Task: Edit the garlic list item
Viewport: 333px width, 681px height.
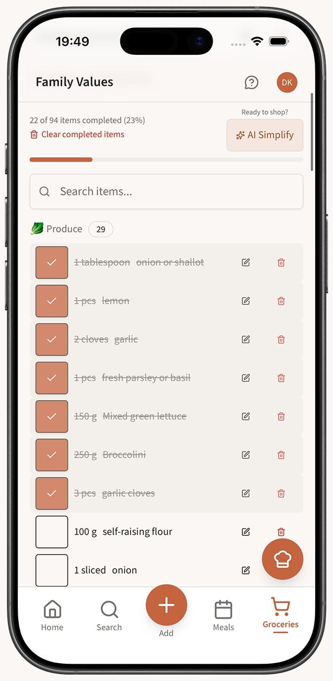Action: (245, 340)
